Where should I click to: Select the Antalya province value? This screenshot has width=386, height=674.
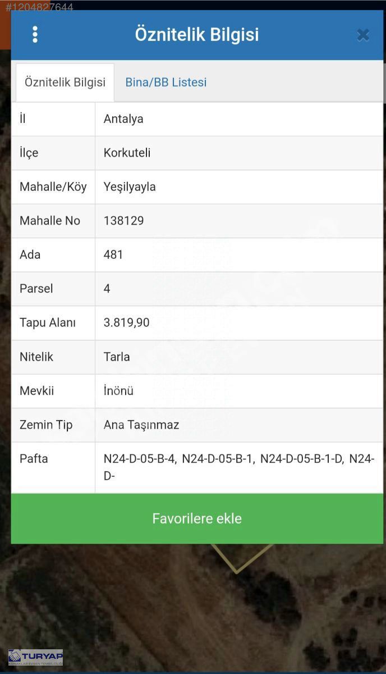click(123, 119)
